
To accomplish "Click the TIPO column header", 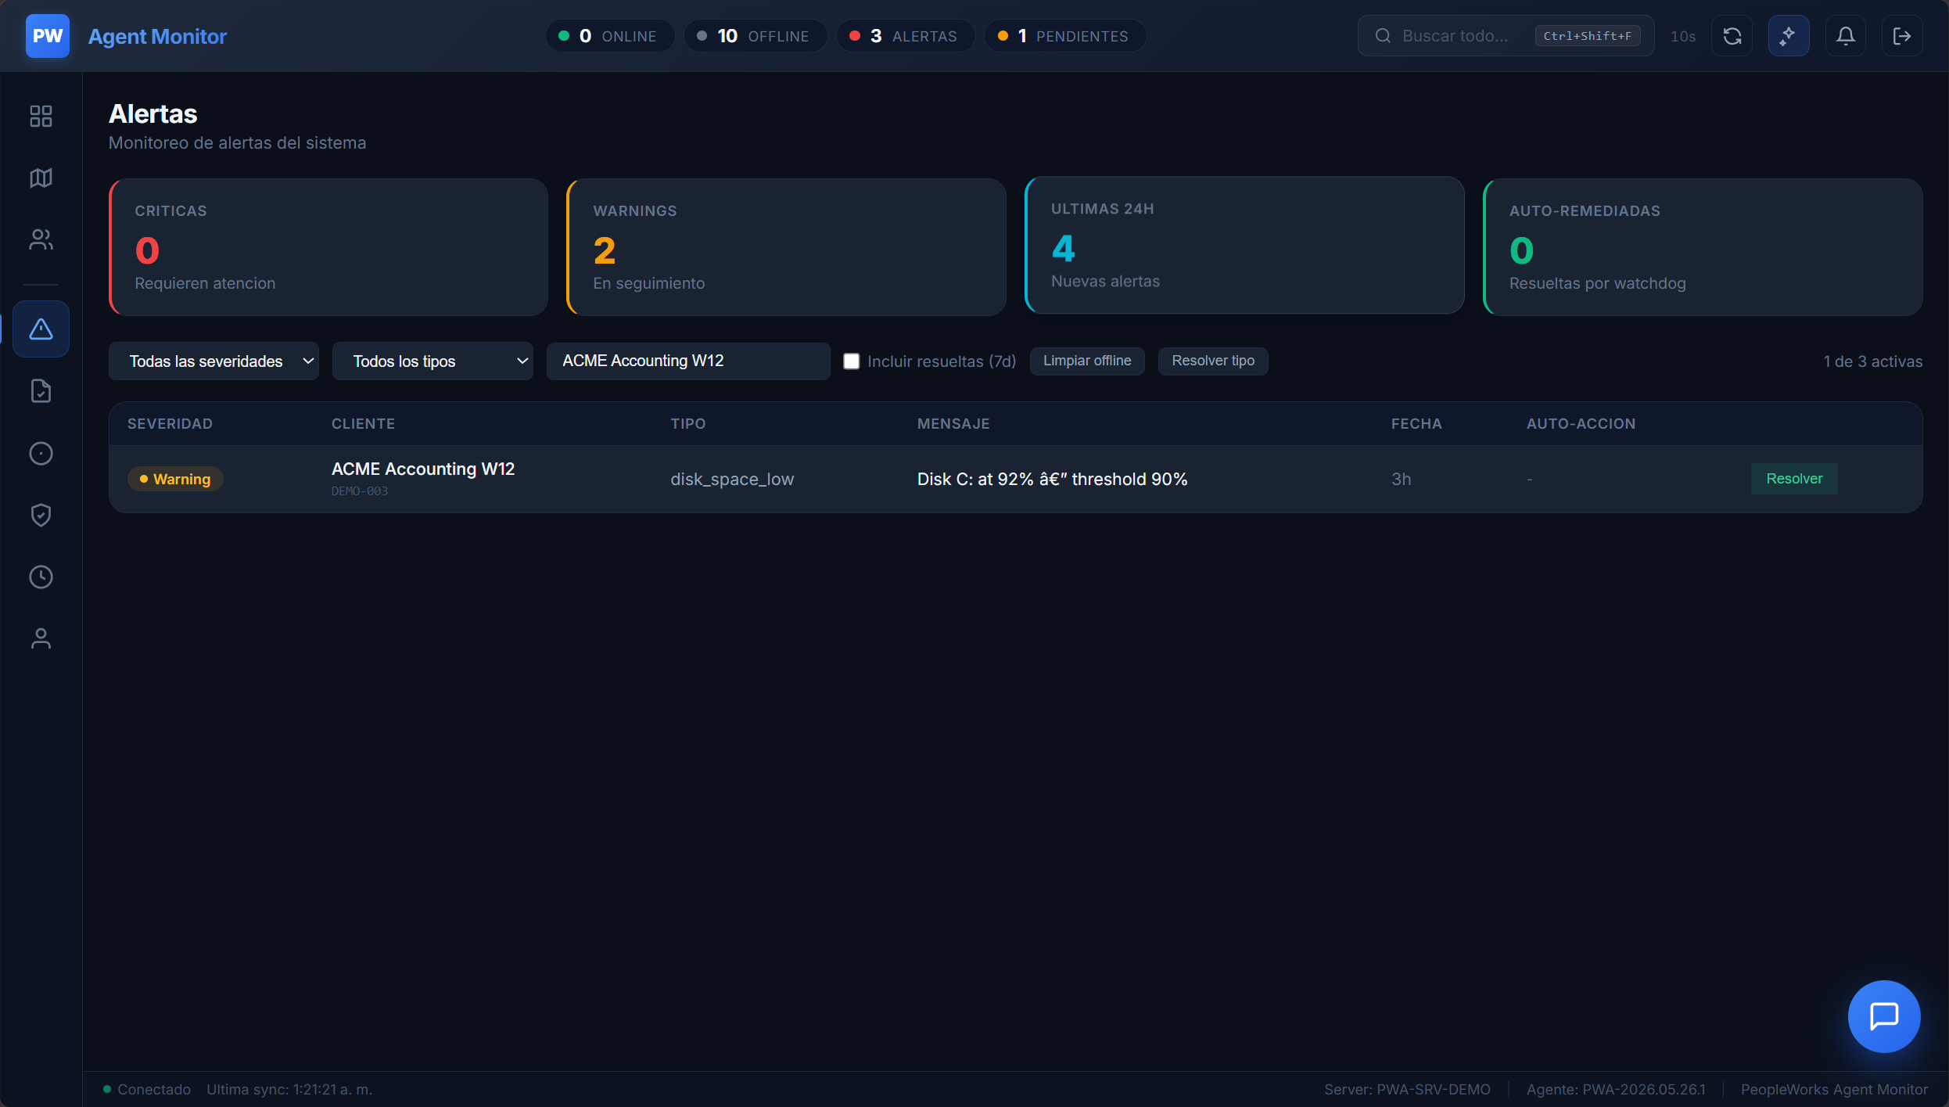I will (688, 424).
